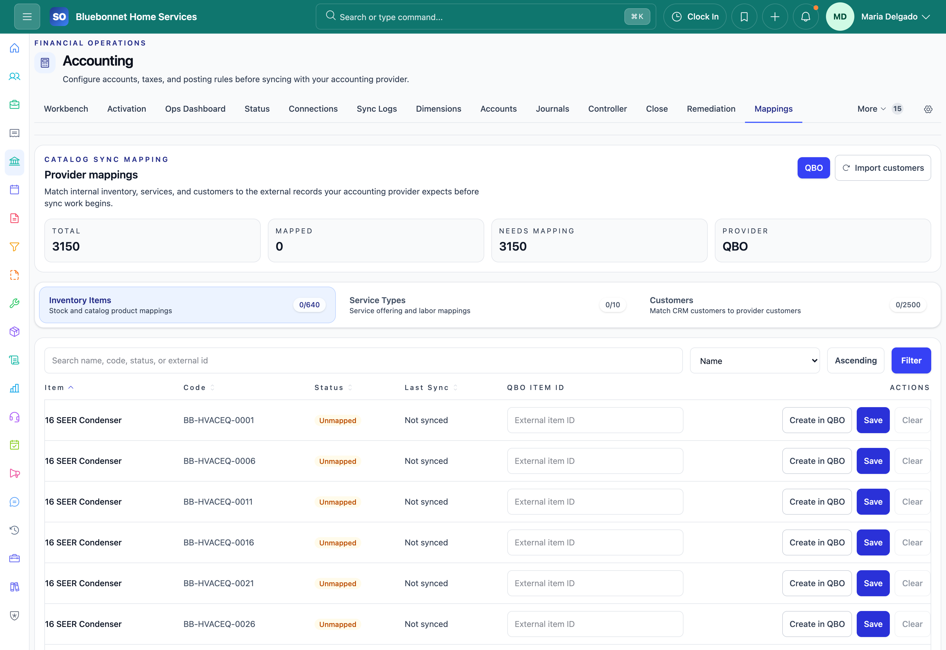The image size is (946, 650).
Task: Open the bookmark icon in the top bar
Action: (x=744, y=17)
